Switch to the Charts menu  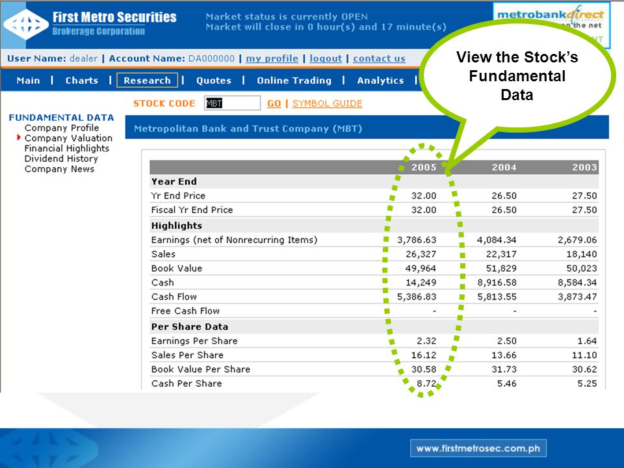(x=82, y=81)
